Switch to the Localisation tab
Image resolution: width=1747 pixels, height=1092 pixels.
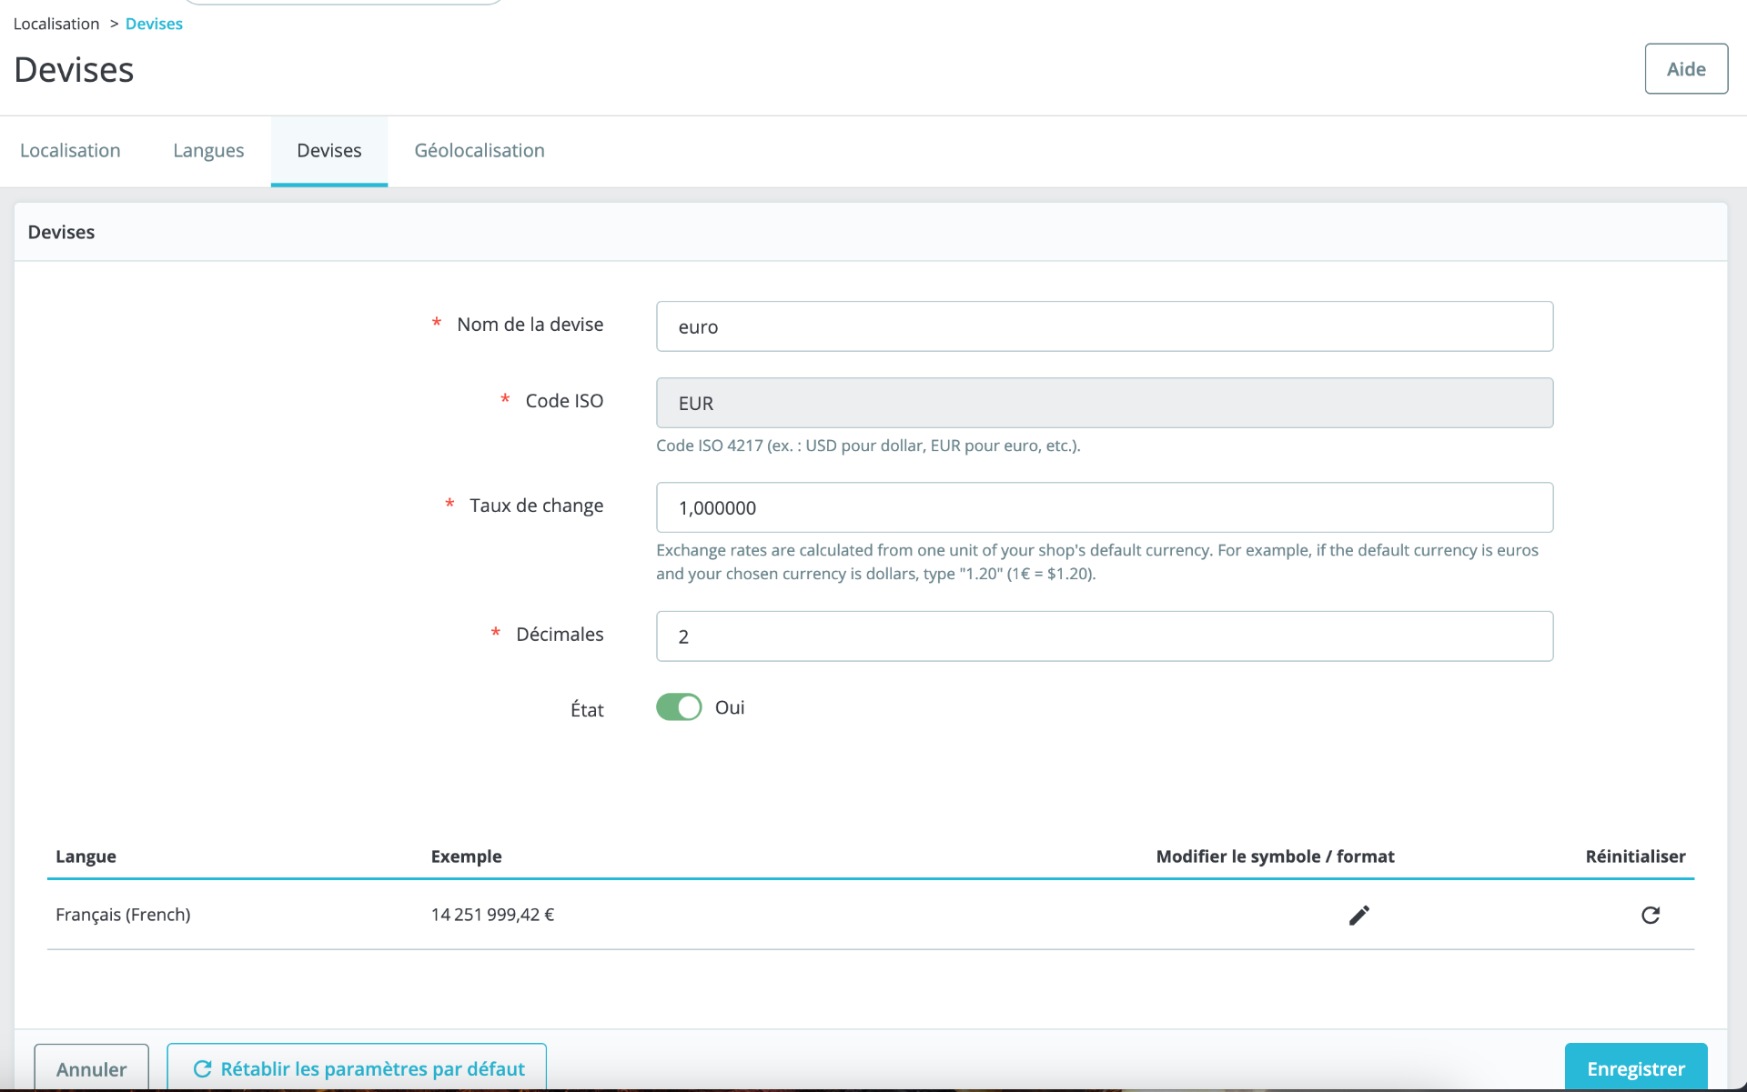(70, 150)
